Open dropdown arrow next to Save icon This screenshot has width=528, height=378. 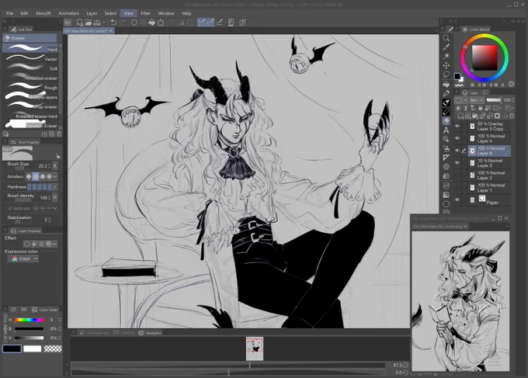(104, 23)
